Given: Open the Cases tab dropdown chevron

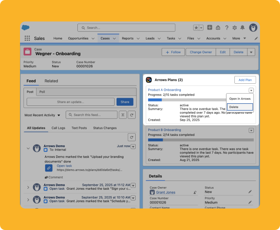Looking at the screenshot, I should click(114, 39).
